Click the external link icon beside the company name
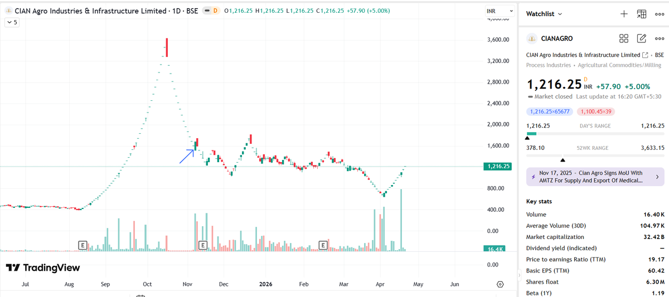Image resolution: width=669 pixels, height=297 pixels. click(x=646, y=55)
